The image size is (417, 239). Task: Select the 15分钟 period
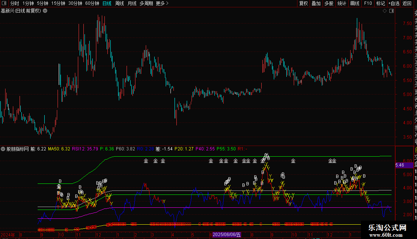[x=58, y=3]
